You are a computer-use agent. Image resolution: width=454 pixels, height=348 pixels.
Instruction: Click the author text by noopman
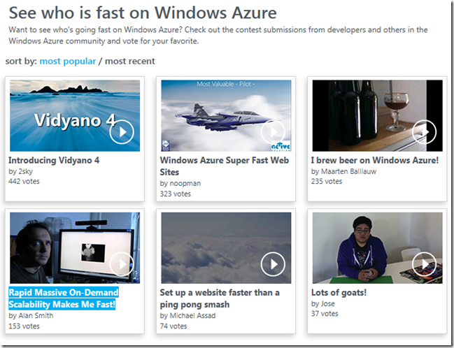[180, 183]
